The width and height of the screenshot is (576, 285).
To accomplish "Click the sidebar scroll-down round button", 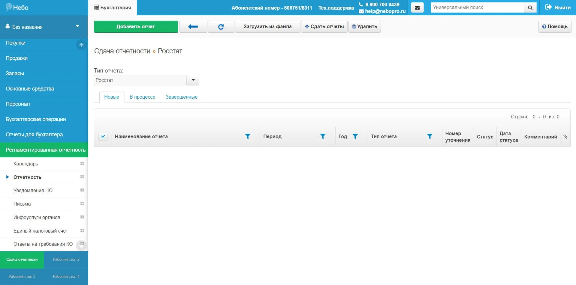I will coord(81,245).
